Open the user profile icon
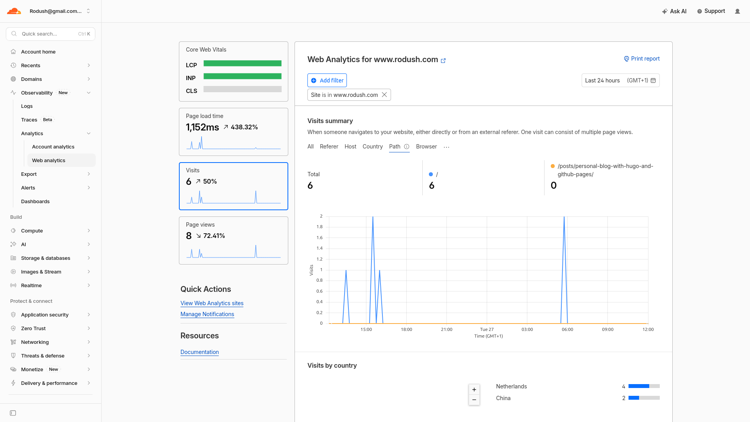This screenshot has width=750, height=422. pyautogui.click(x=737, y=11)
